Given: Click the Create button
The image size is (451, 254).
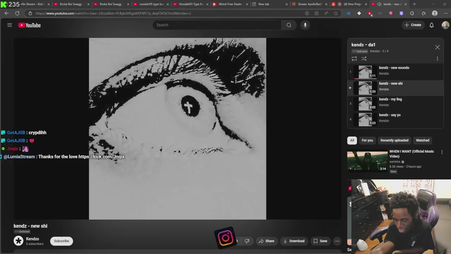Looking at the screenshot, I should (413, 25).
